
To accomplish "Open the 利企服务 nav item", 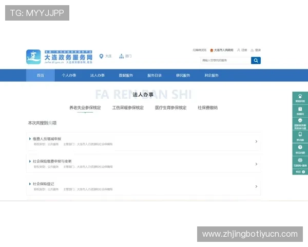I will pyautogui.click(x=211, y=75).
